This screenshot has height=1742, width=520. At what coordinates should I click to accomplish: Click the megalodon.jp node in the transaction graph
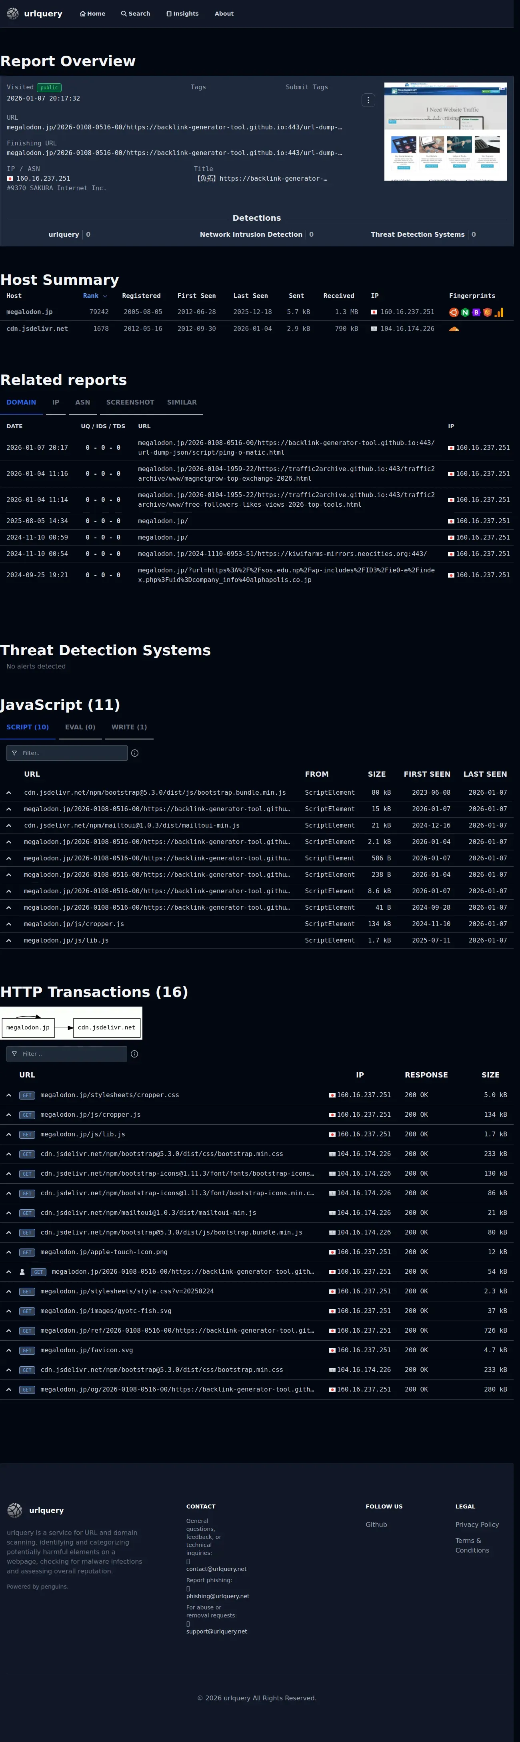pyautogui.click(x=28, y=1028)
